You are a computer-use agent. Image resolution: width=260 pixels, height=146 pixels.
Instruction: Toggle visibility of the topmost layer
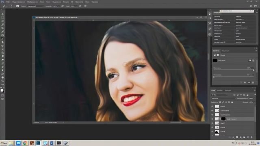click(x=212, y=106)
